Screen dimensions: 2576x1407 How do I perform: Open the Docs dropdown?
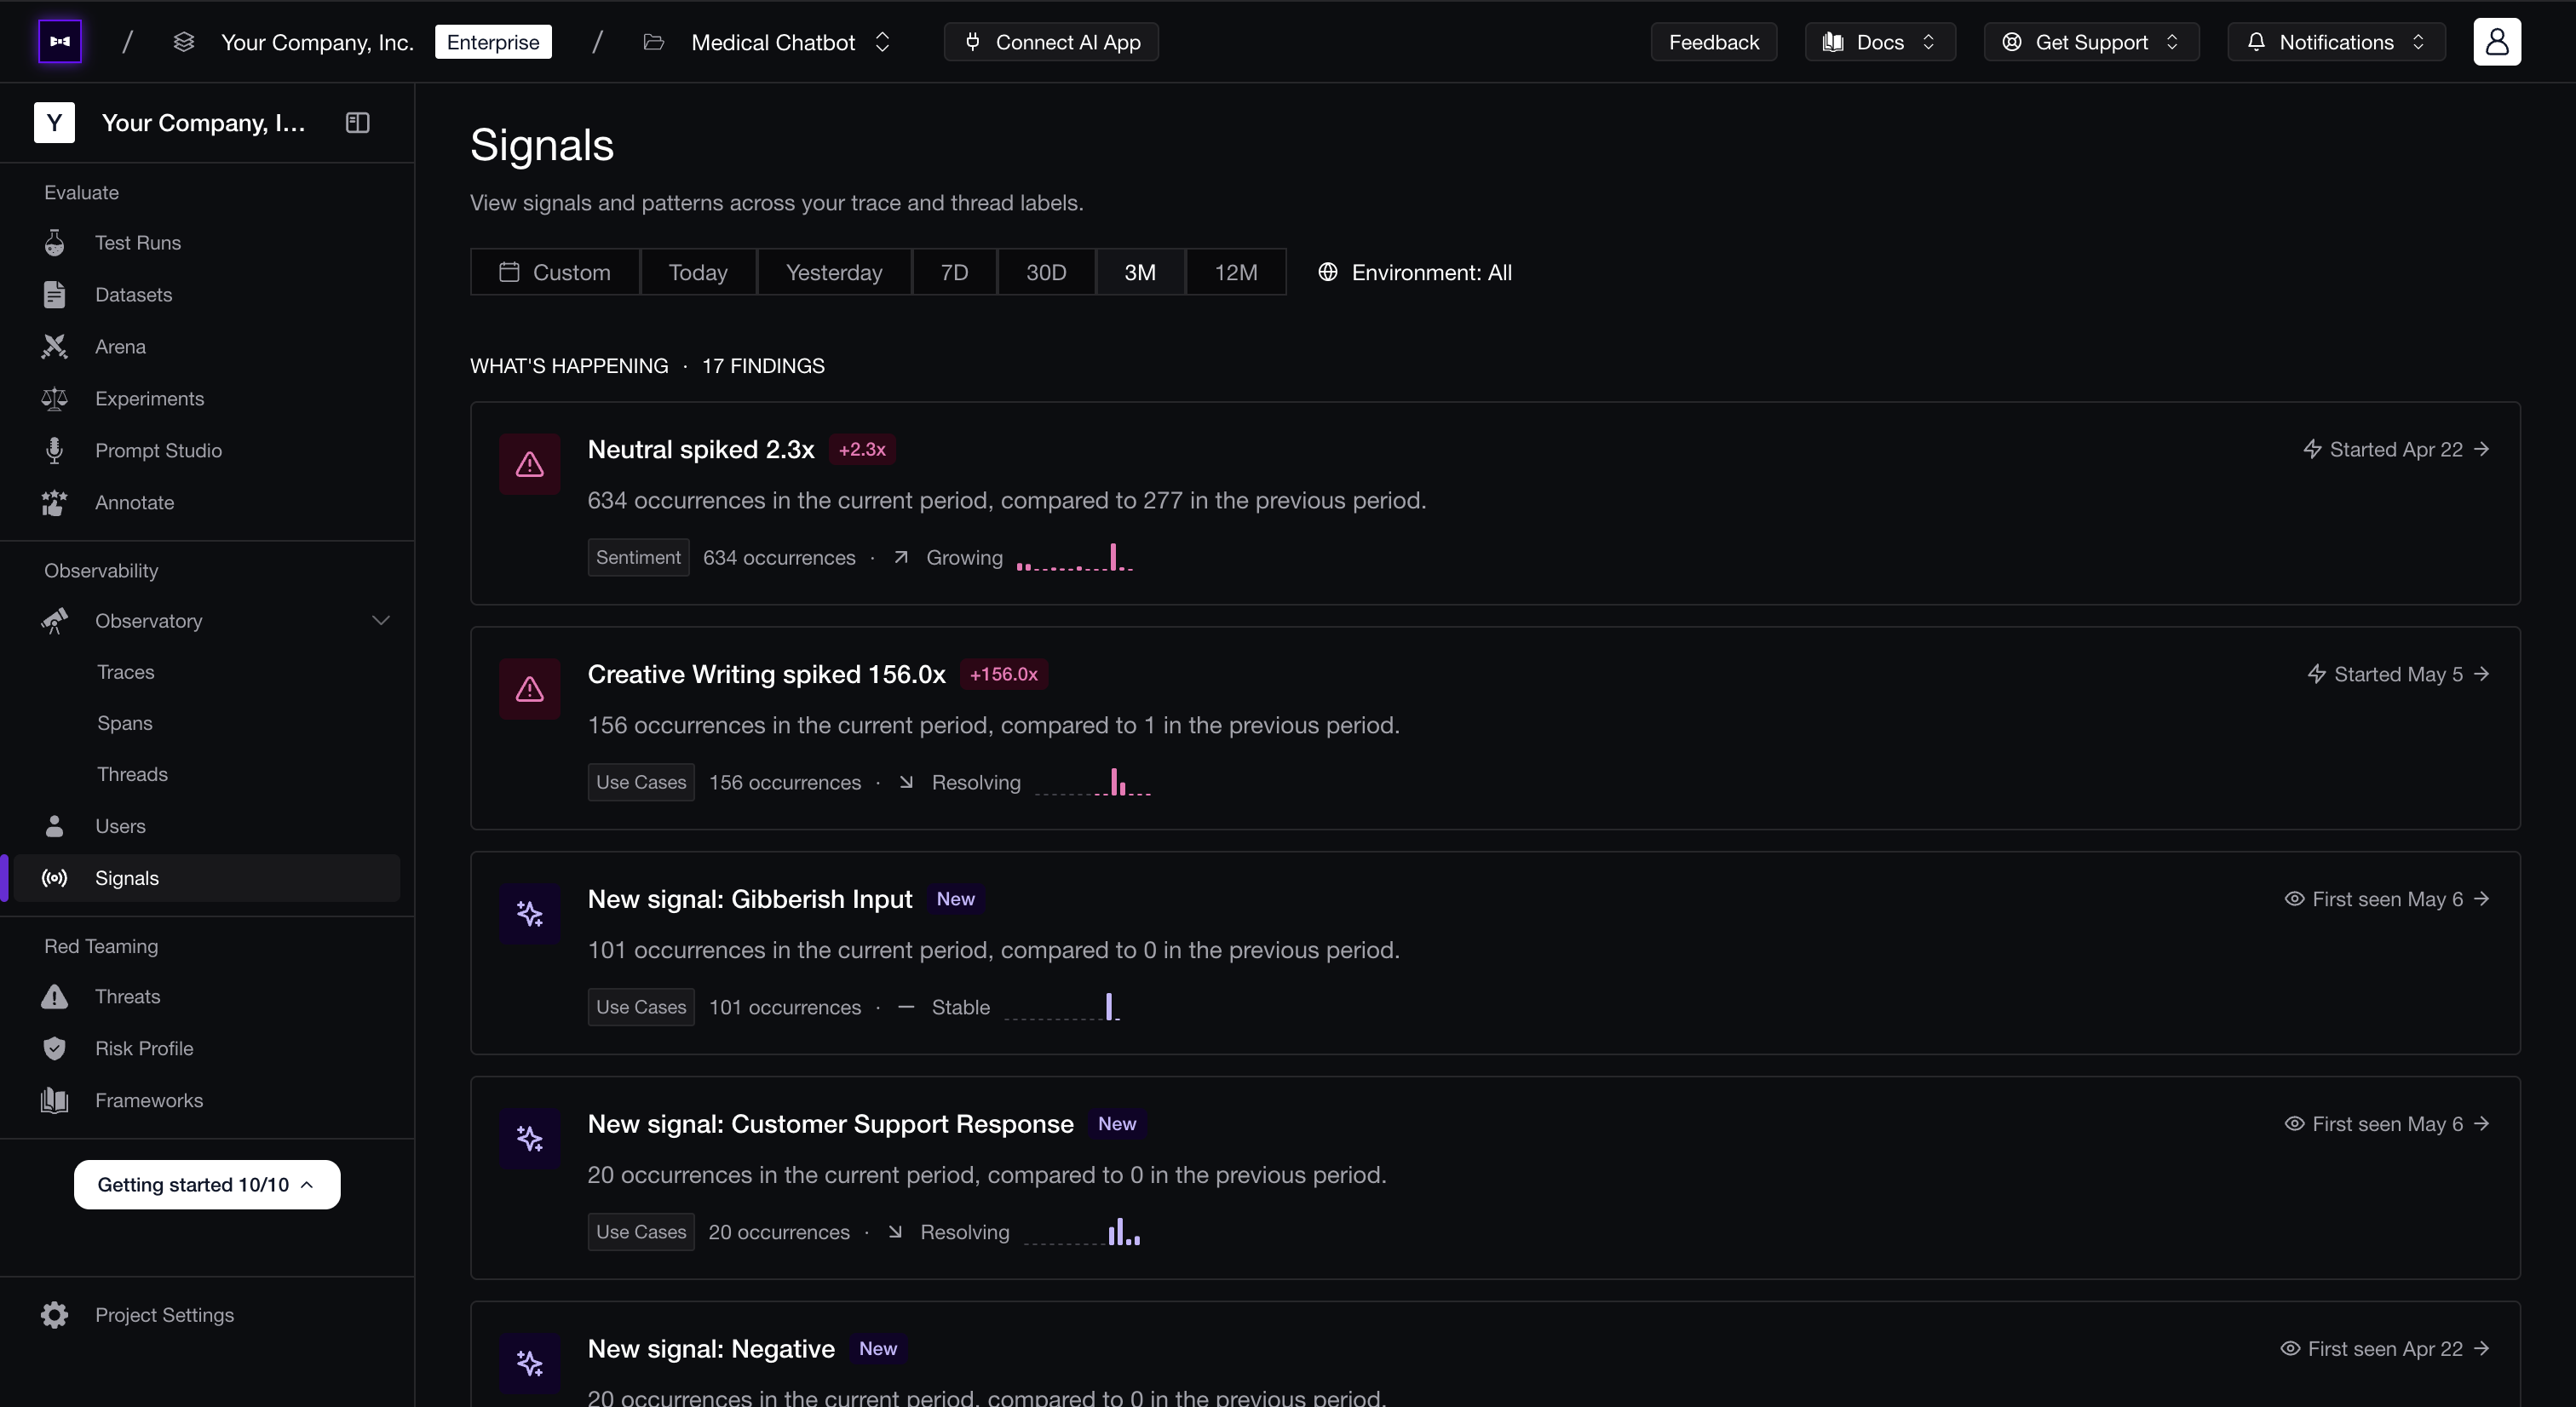coord(1880,42)
